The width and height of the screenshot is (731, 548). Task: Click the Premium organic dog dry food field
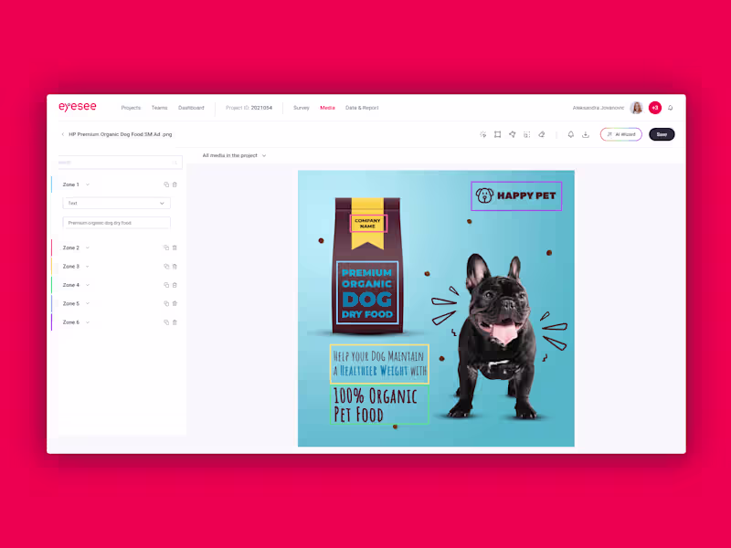(117, 223)
